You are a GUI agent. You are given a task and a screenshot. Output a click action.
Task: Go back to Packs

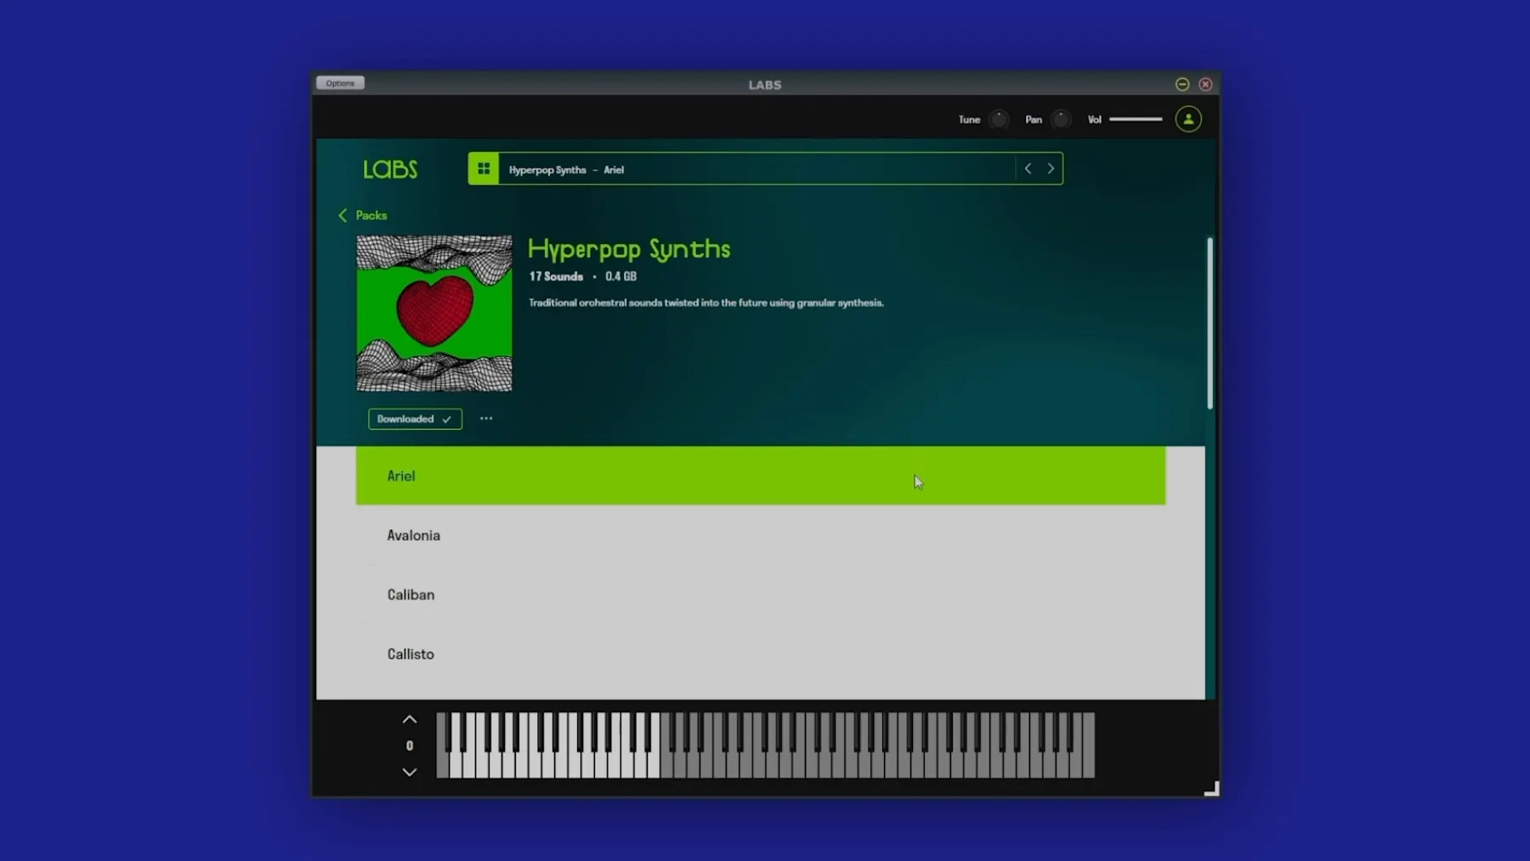(x=363, y=216)
